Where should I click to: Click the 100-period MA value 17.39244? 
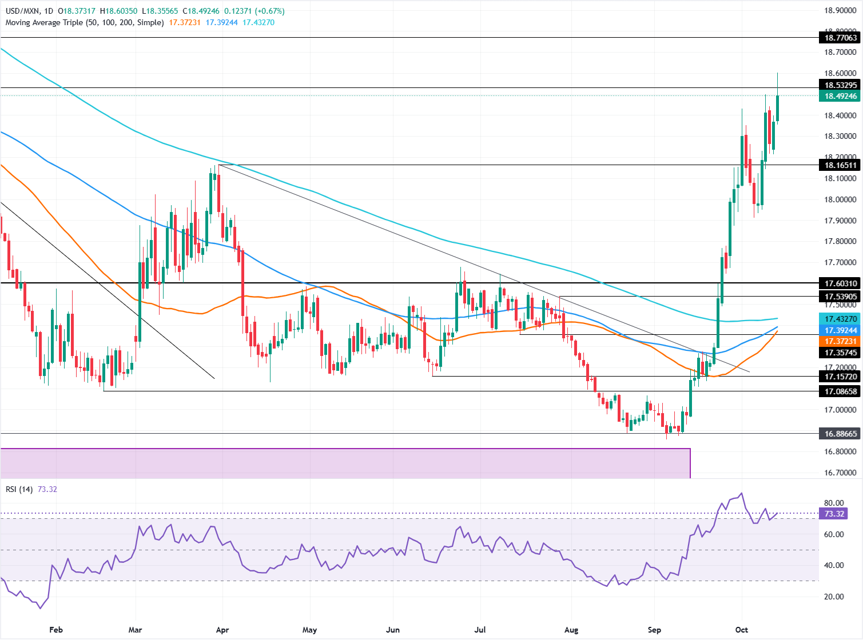click(x=222, y=22)
